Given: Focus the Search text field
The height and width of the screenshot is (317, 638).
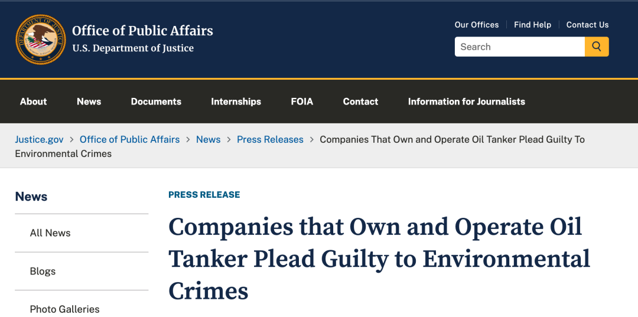Looking at the screenshot, I should pos(520,47).
